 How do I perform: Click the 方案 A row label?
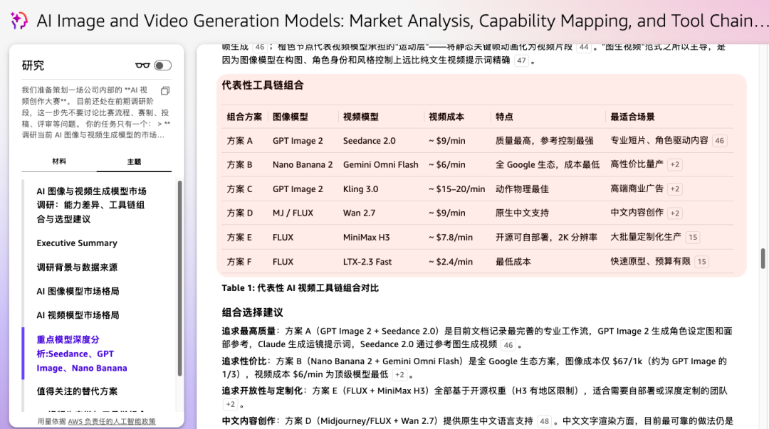point(239,141)
